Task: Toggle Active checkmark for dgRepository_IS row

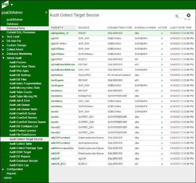Action: tap(162, 33)
